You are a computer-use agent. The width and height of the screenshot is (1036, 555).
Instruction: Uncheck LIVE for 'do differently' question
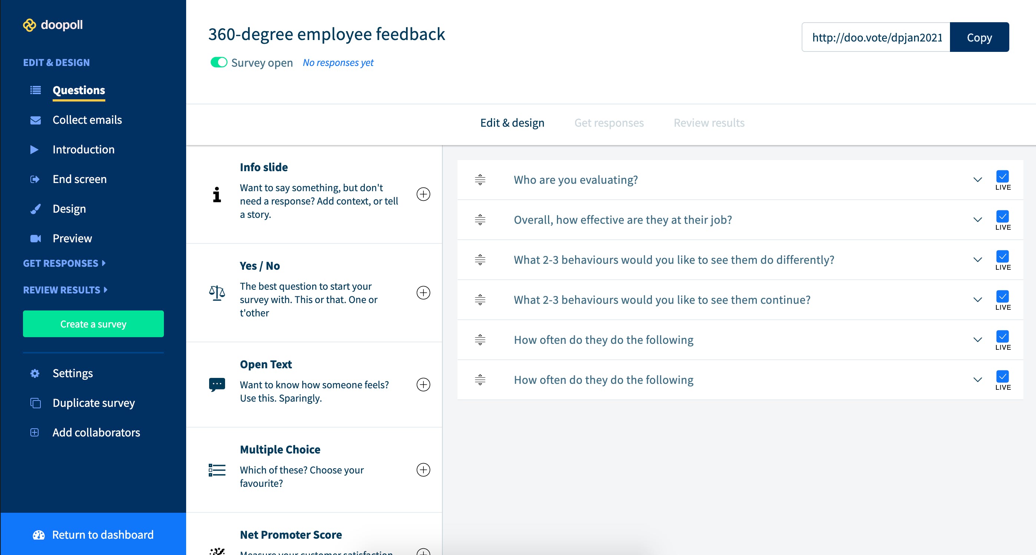click(1002, 256)
